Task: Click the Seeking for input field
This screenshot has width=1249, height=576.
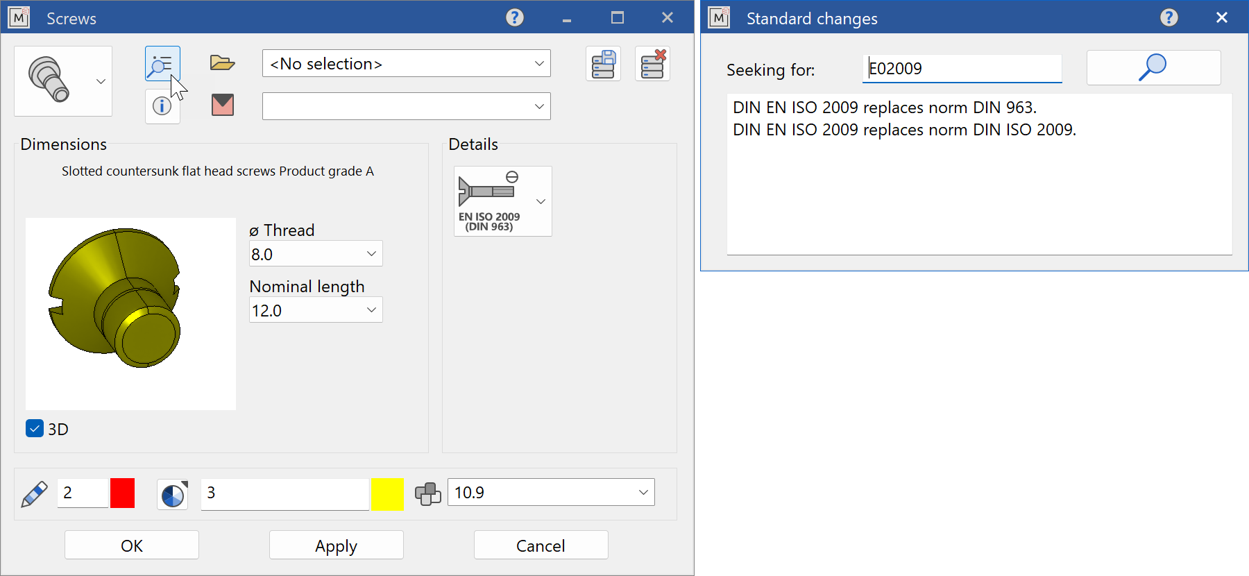Action: coord(962,68)
